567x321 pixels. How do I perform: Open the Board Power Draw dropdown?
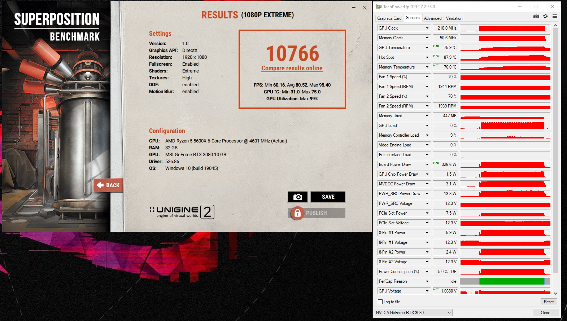pos(427,164)
